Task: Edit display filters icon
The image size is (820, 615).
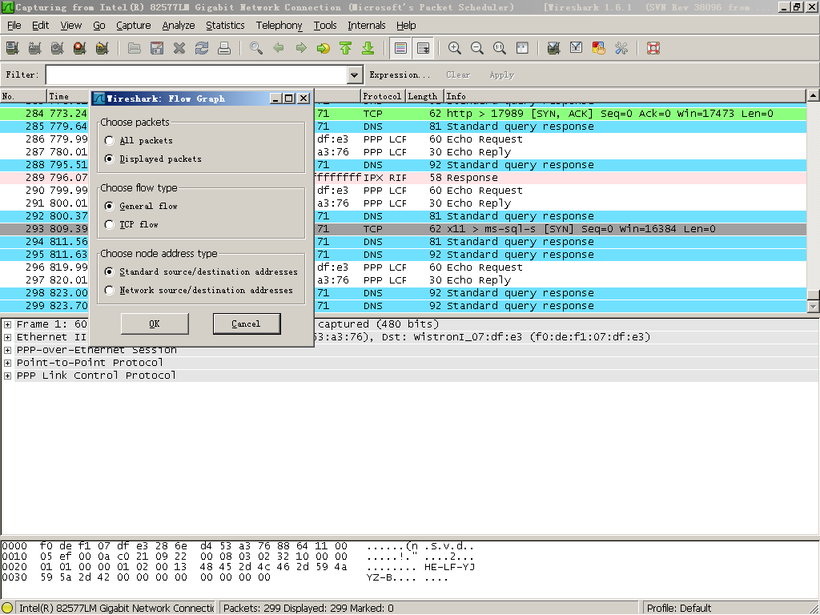Action: (x=577, y=48)
